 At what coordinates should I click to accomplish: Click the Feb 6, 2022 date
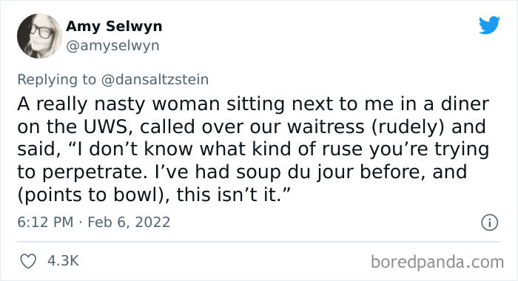[129, 222]
